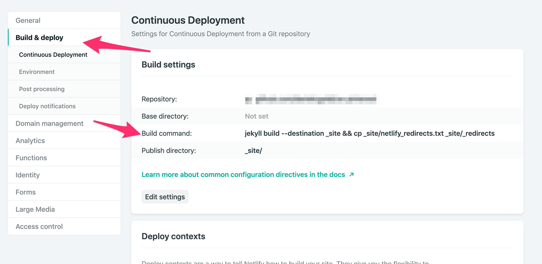
Task: Open Deploy notifications subsection
Action: point(47,106)
